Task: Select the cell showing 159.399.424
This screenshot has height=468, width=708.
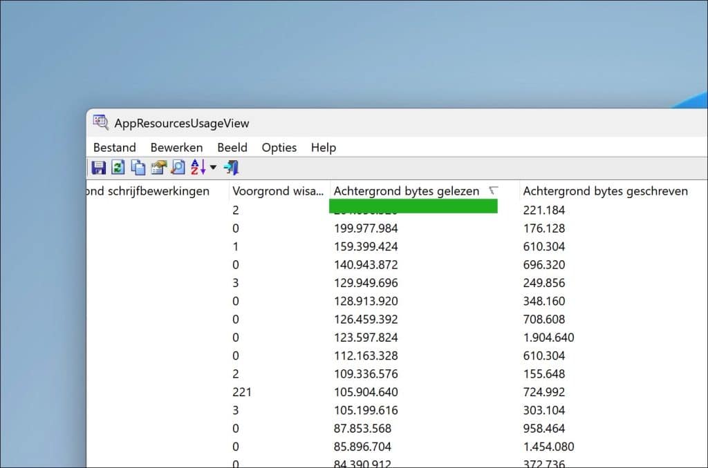Action: coord(366,246)
